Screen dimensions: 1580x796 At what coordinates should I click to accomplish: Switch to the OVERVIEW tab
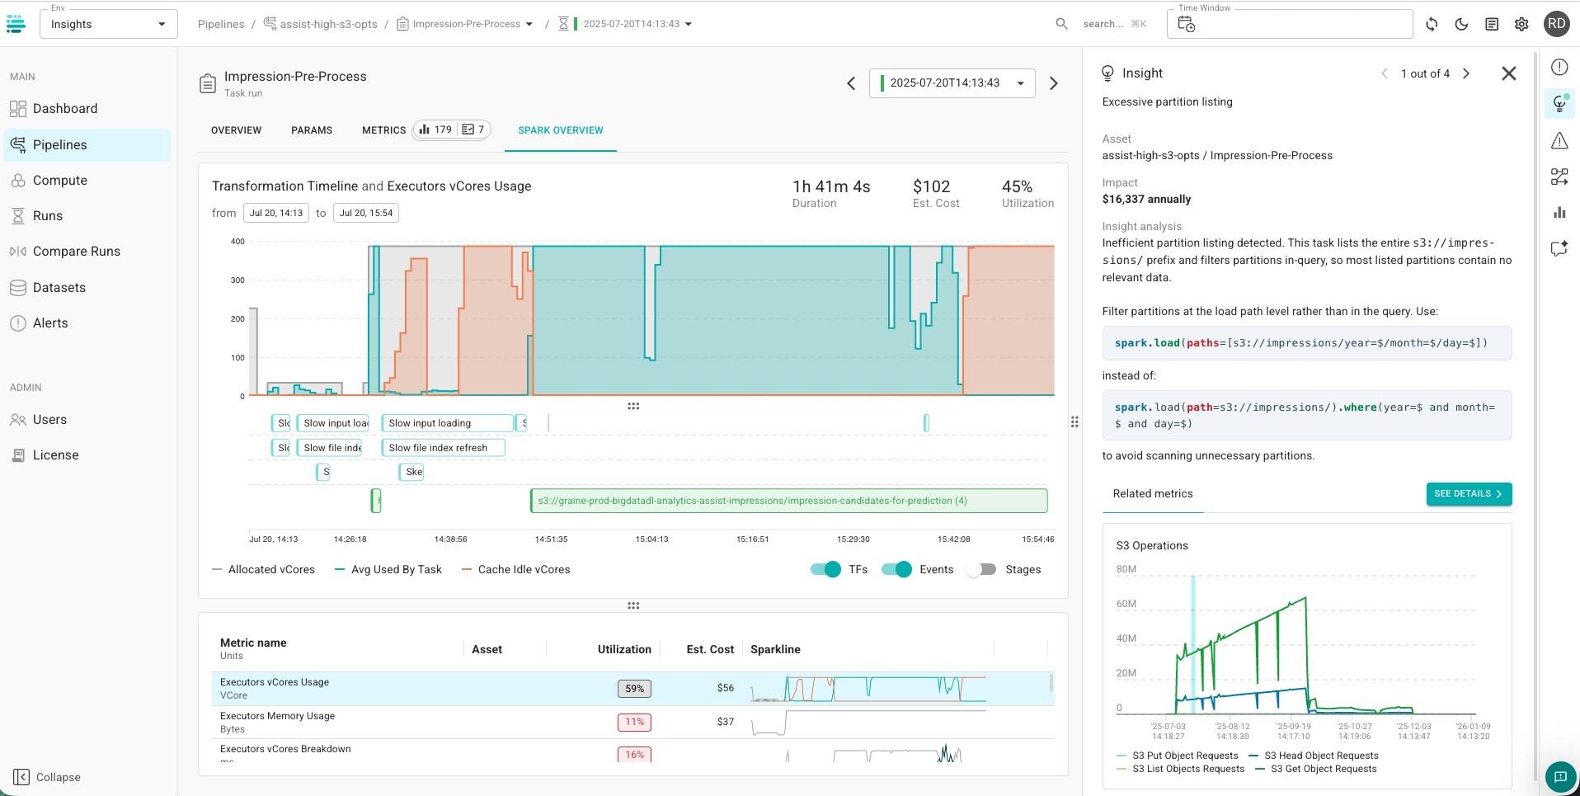pos(236,130)
